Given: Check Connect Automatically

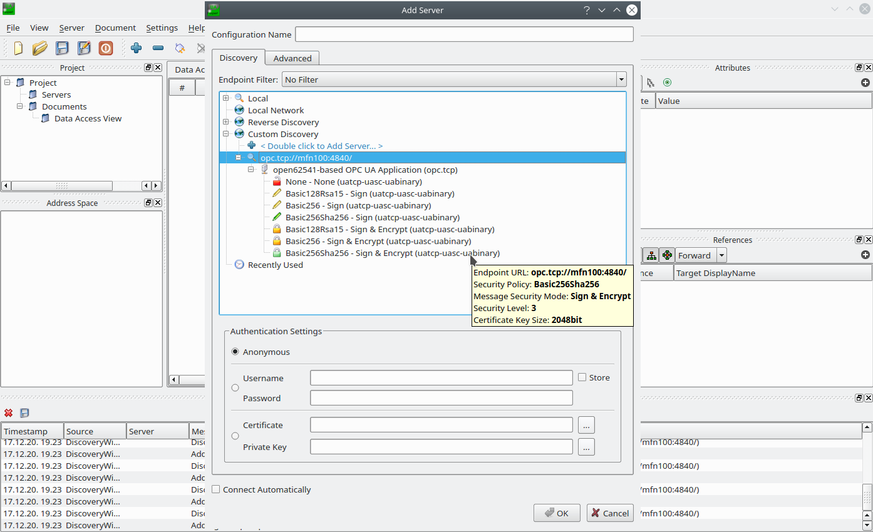Looking at the screenshot, I should [216, 489].
